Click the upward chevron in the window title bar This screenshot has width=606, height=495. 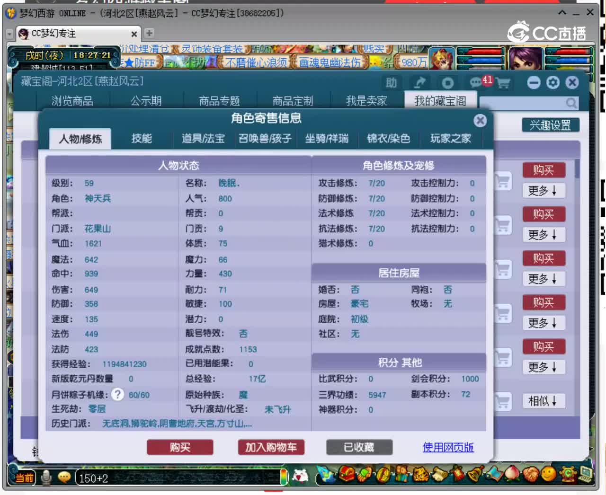562,13
